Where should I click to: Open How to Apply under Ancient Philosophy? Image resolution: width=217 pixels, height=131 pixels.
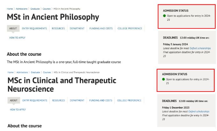tap(17, 38)
